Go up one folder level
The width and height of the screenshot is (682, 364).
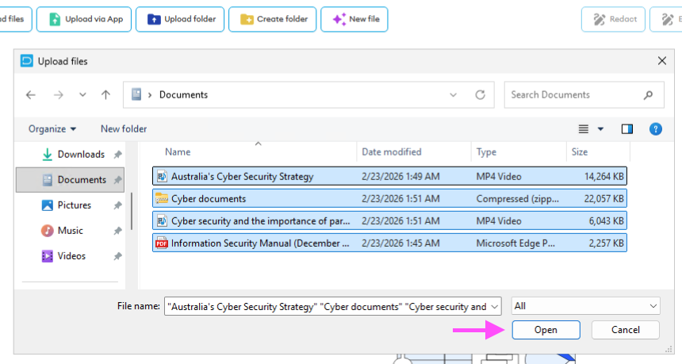click(105, 95)
